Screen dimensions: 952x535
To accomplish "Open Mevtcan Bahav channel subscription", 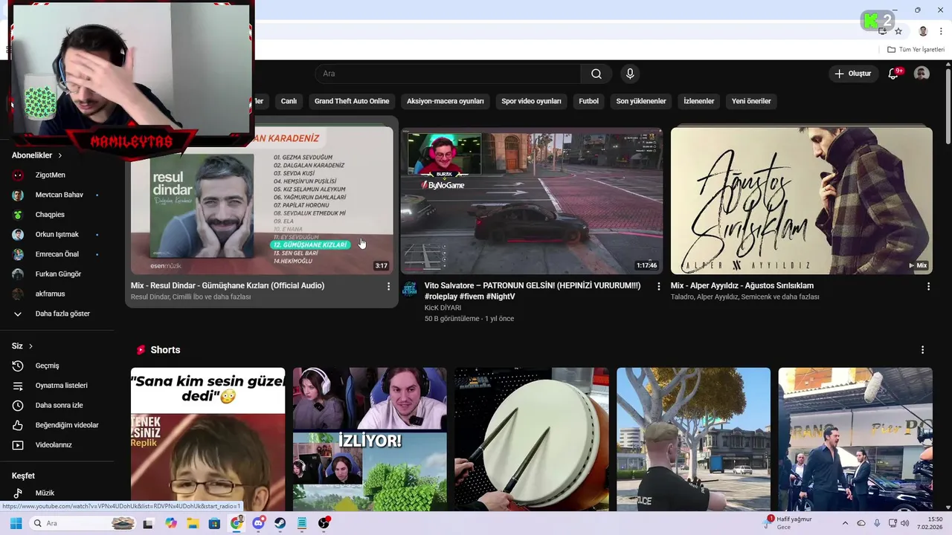I will tap(59, 195).
